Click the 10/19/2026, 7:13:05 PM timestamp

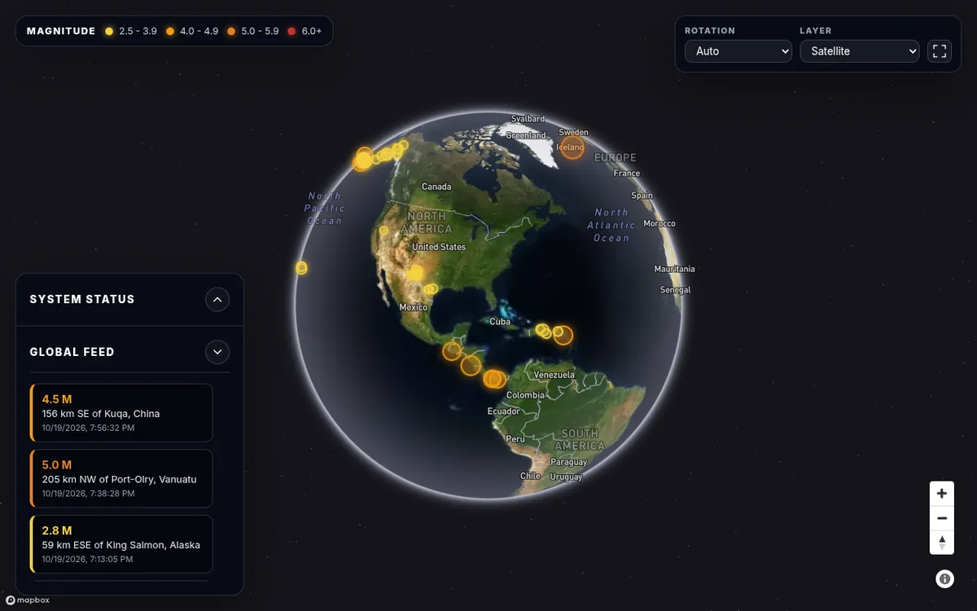coord(87,560)
